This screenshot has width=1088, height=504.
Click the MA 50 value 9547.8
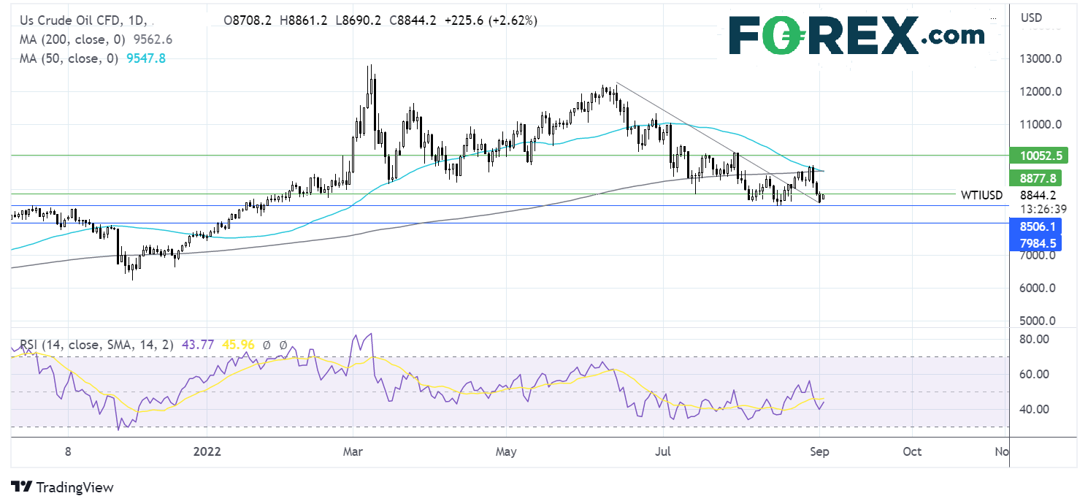pos(145,58)
